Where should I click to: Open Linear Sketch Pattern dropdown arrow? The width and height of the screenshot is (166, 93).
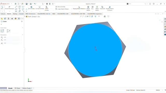coord(72,9)
